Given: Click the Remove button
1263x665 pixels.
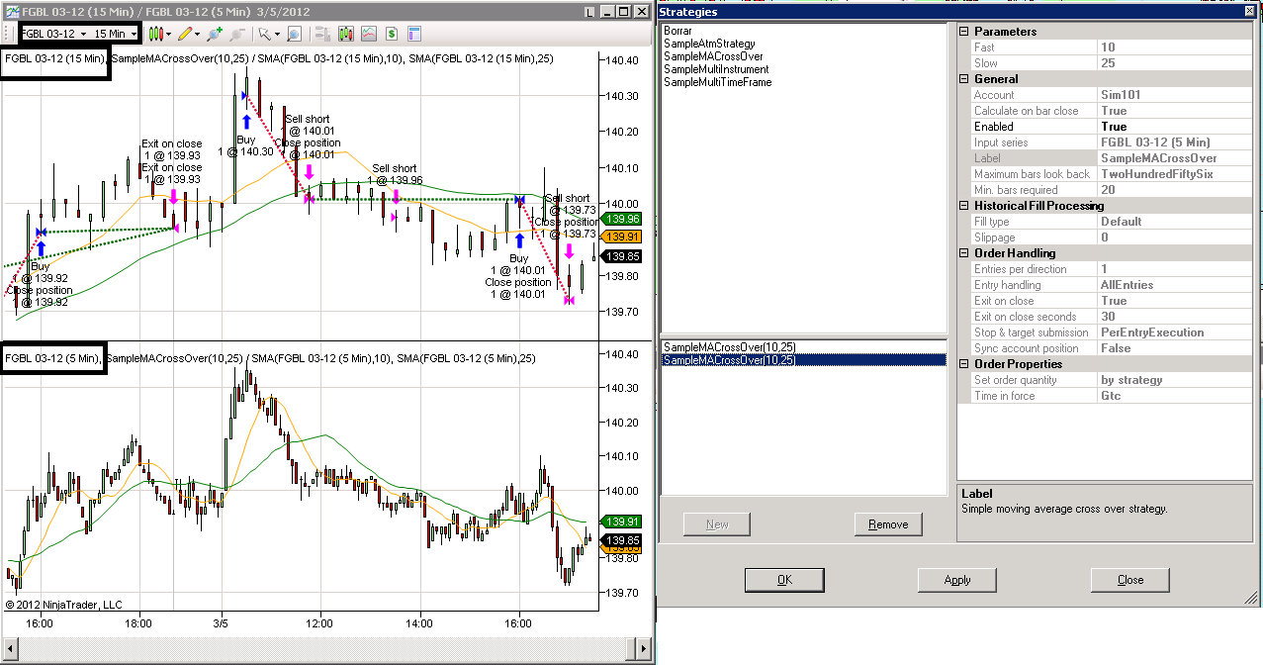Looking at the screenshot, I should click(x=888, y=524).
